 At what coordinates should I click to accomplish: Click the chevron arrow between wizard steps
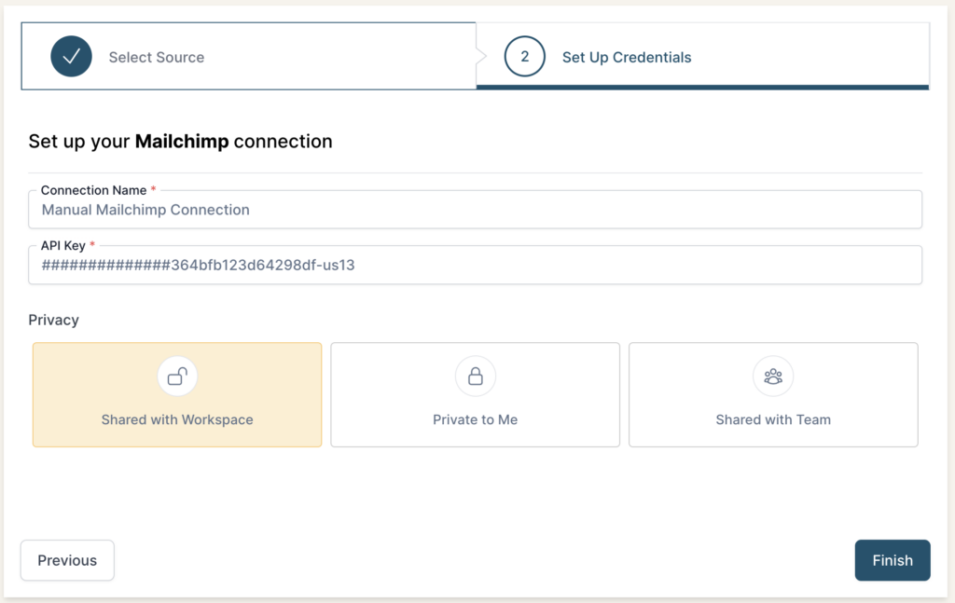tap(481, 57)
